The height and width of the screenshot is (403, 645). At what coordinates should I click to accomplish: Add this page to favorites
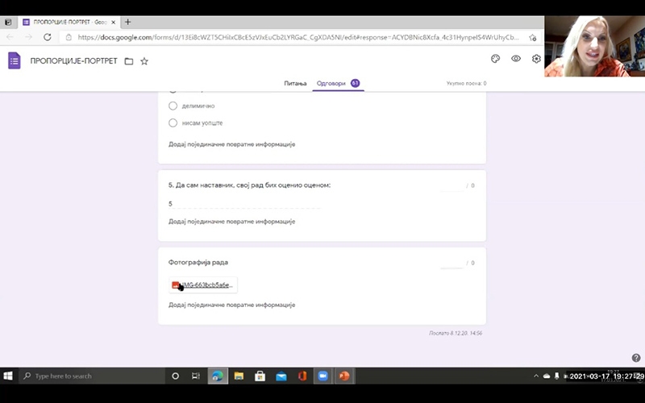pos(533,37)
